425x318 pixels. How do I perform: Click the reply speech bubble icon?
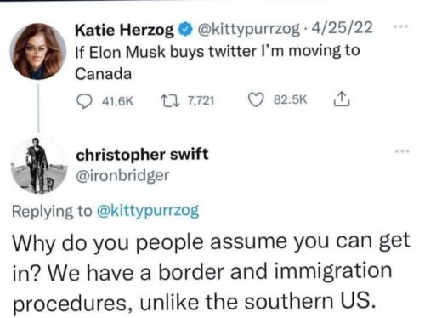tap(84, 101)
